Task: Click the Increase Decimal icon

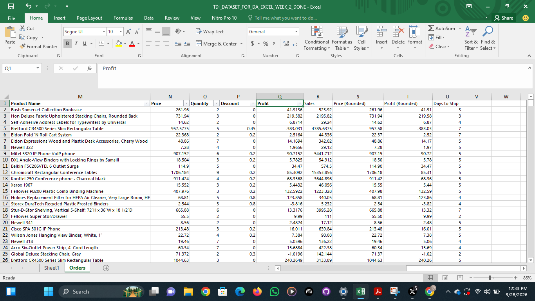Action: tap(286, 44)
